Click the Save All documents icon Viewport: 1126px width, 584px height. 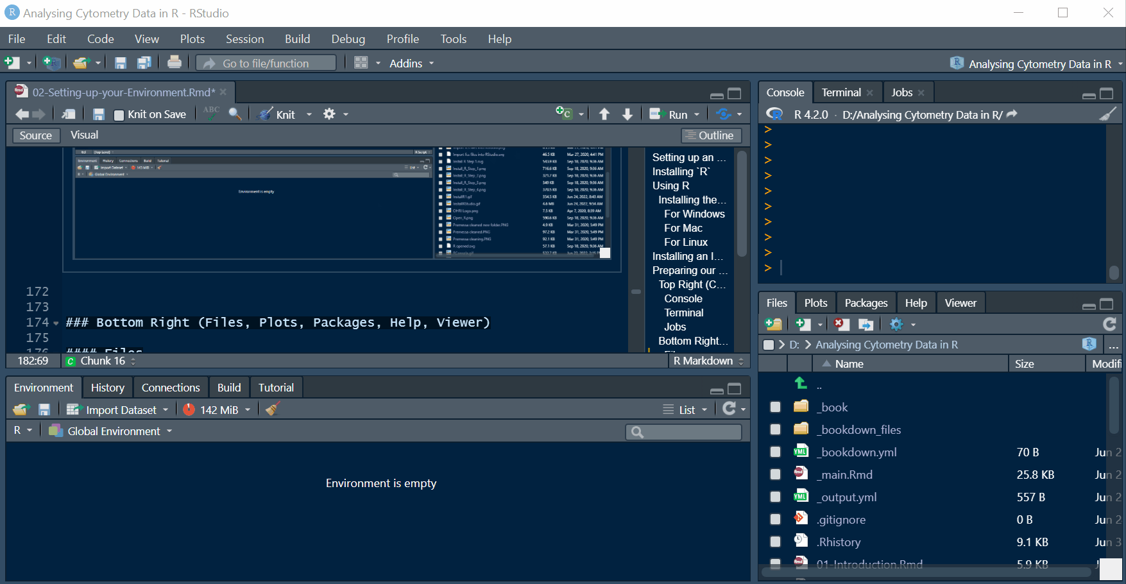(x=144, y=63)
